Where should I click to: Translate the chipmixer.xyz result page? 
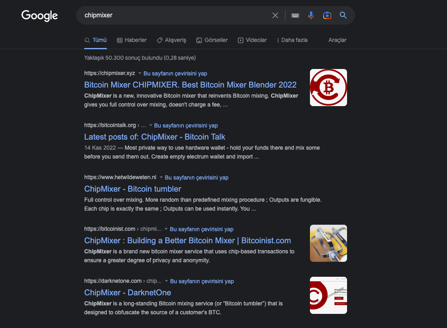point(175,73)
